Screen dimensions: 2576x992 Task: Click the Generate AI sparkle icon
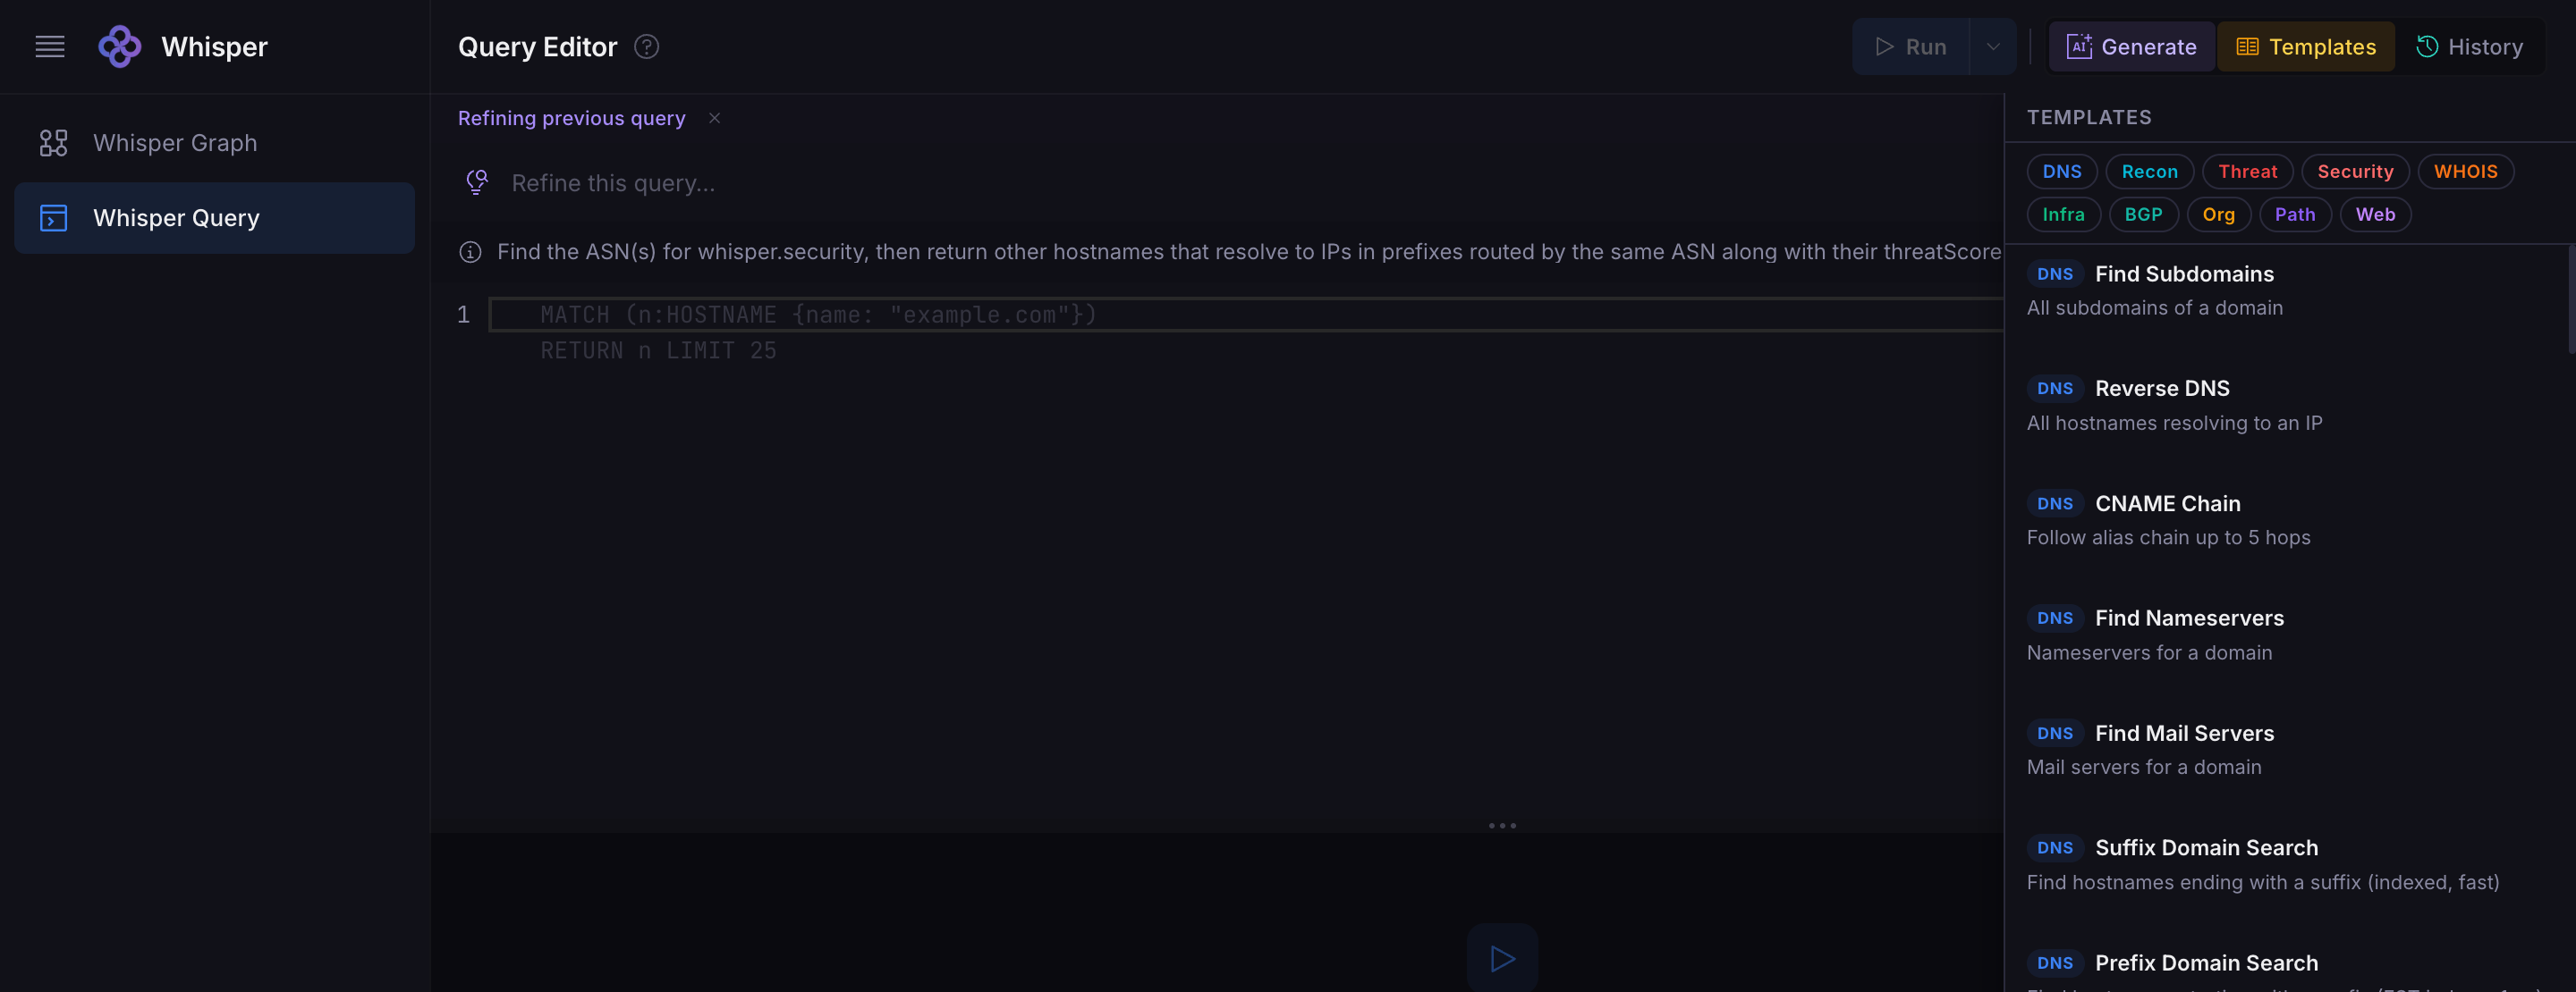click(2080, 46)
